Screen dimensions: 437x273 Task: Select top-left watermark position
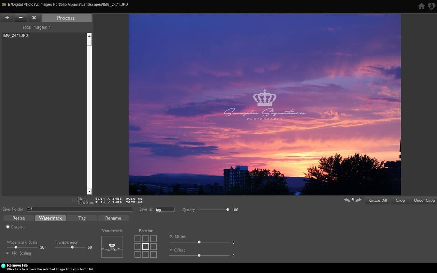click(x=138, y=239)
